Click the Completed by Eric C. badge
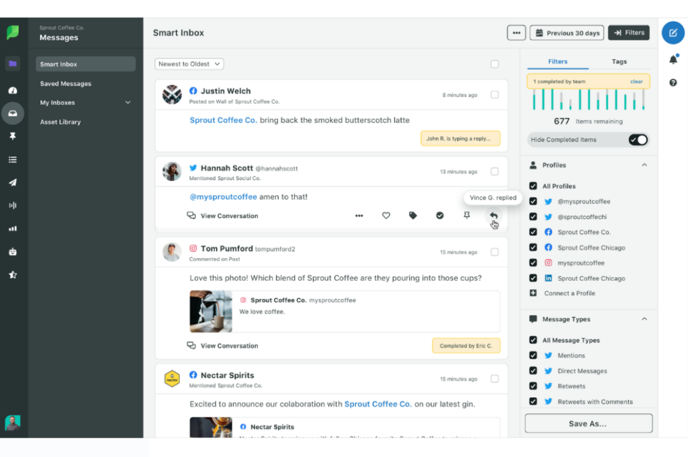The image size is (688, 457). click(x=466, y=346)
